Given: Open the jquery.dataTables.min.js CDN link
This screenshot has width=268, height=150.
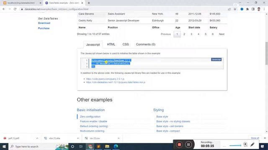Looking at the screenshot, I should point(116,82).
